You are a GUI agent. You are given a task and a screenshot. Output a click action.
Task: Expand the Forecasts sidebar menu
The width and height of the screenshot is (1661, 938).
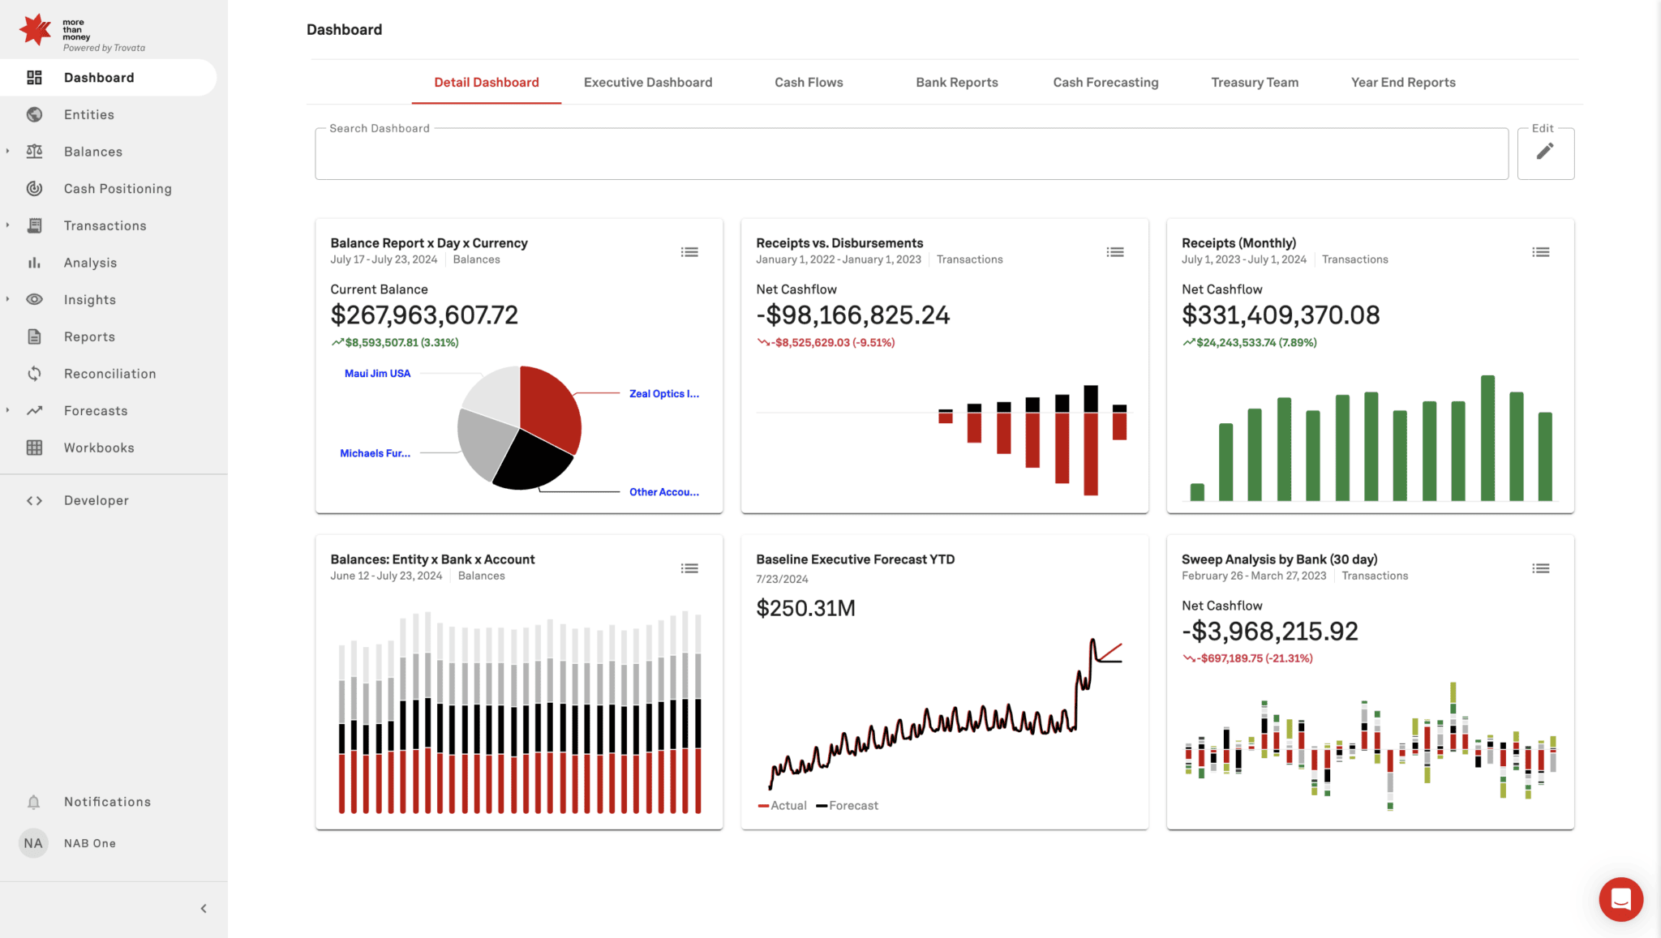pos(9,410)
